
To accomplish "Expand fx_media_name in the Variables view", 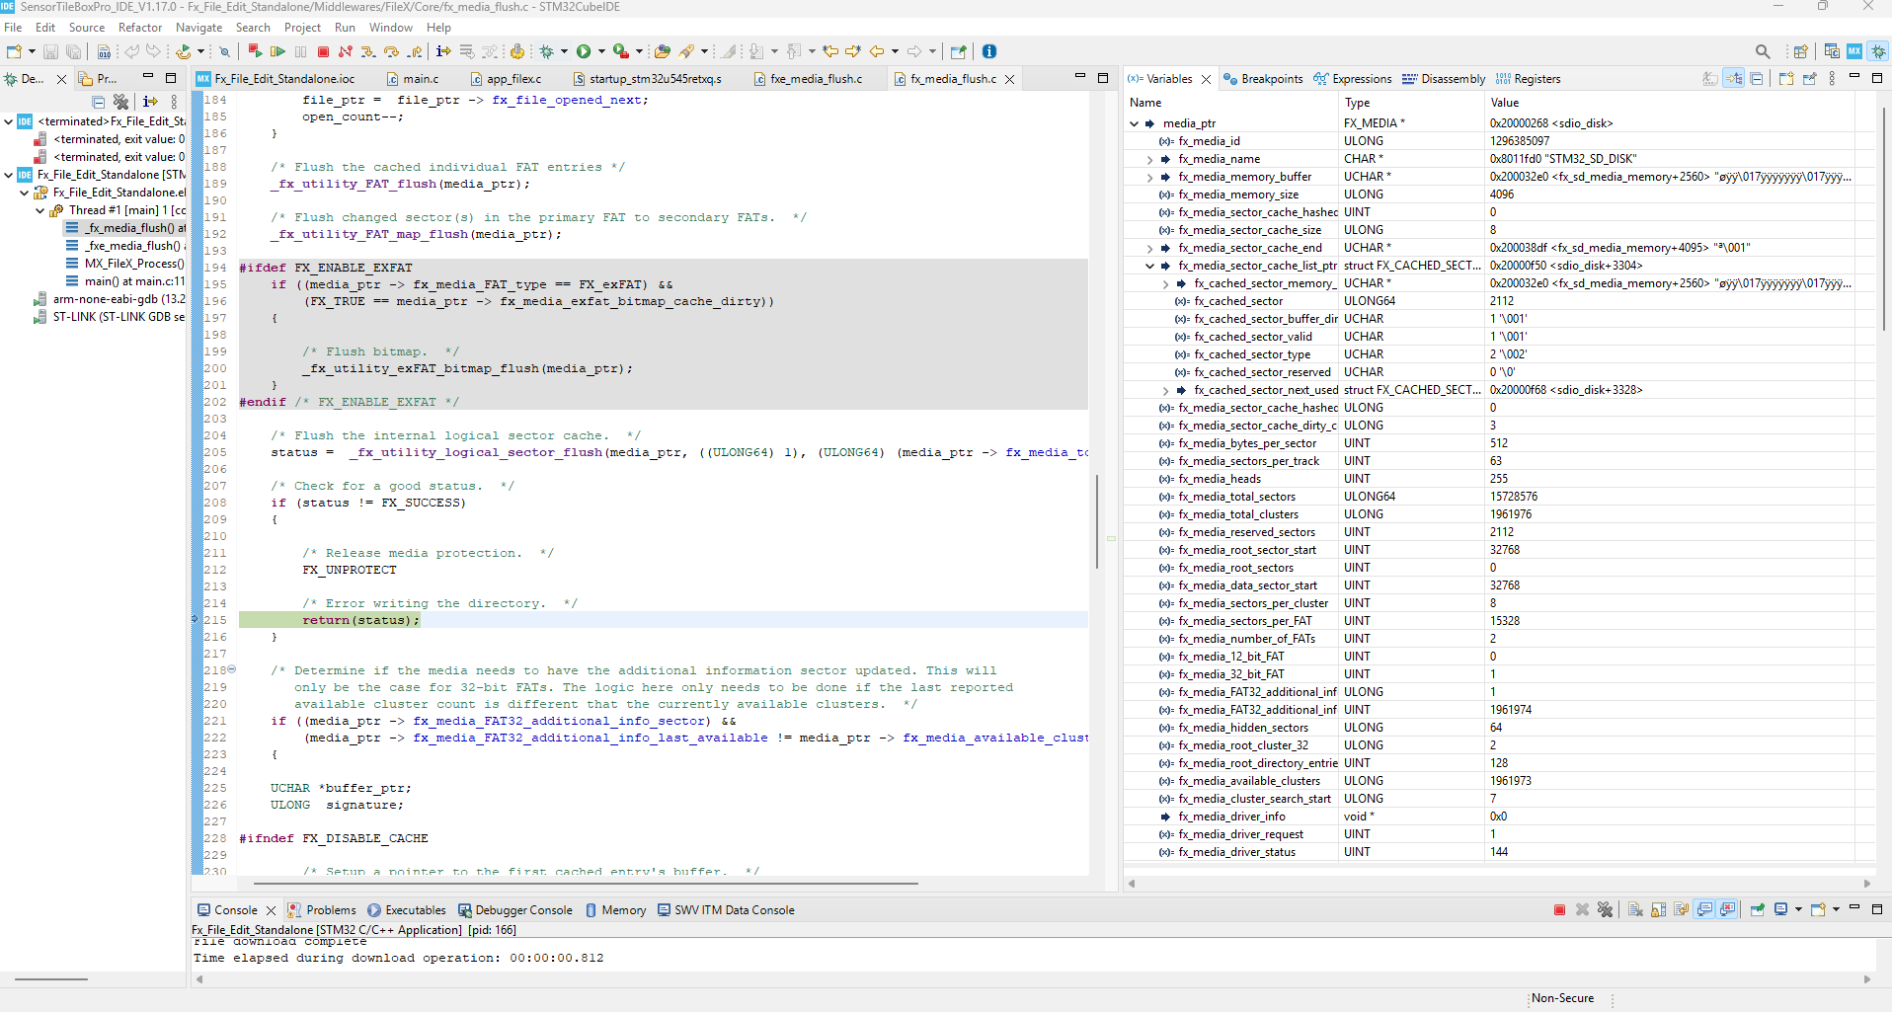I will click(1149, 159).
